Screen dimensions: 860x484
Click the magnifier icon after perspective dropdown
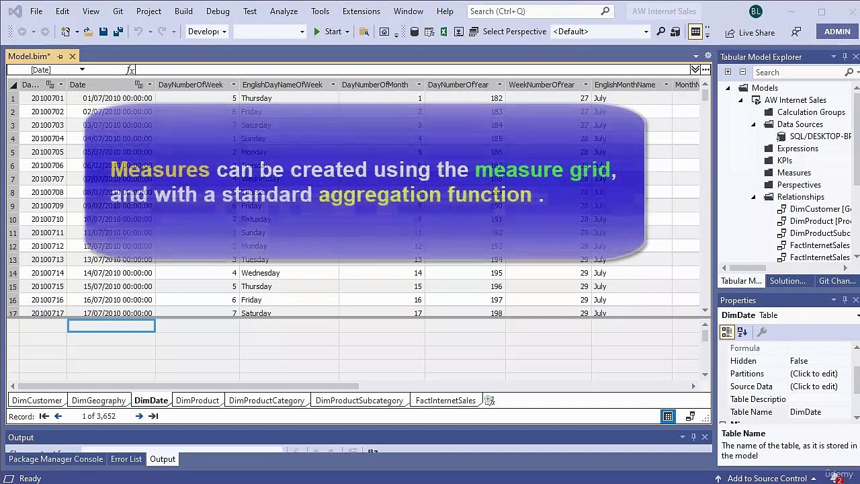[x=661, y=32]
